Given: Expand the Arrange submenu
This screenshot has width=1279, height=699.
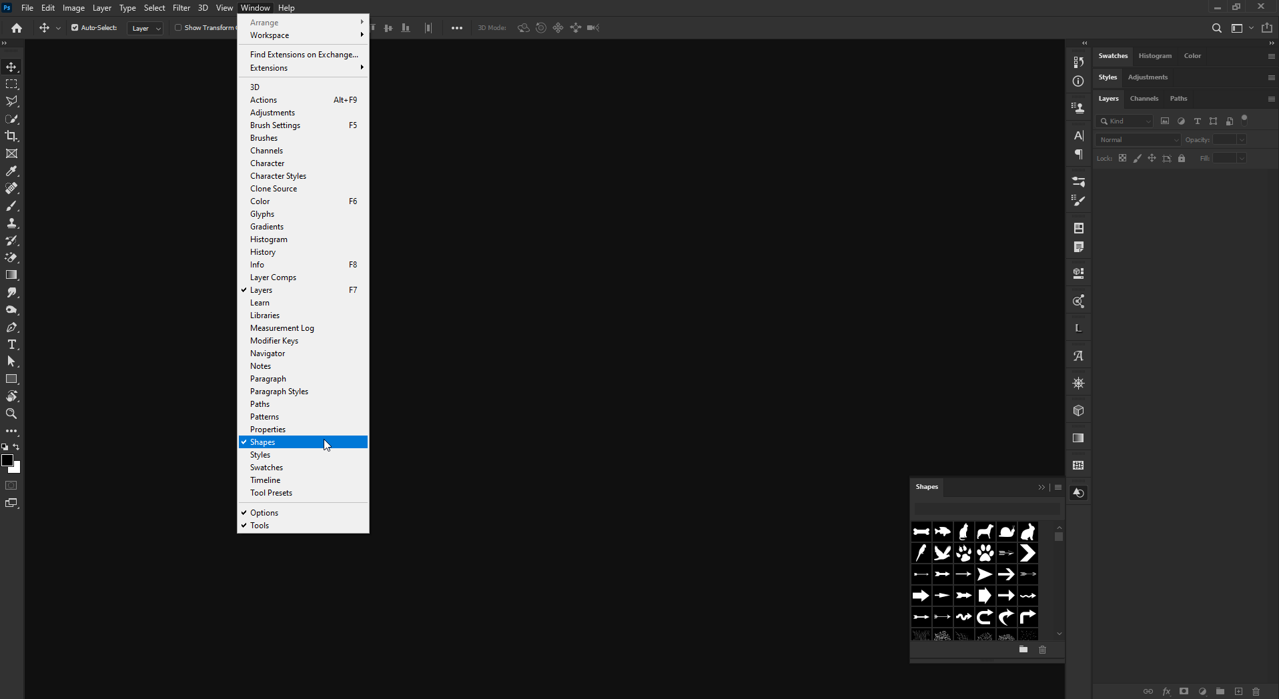Looking at the screenshot, I should pos(264,22).
